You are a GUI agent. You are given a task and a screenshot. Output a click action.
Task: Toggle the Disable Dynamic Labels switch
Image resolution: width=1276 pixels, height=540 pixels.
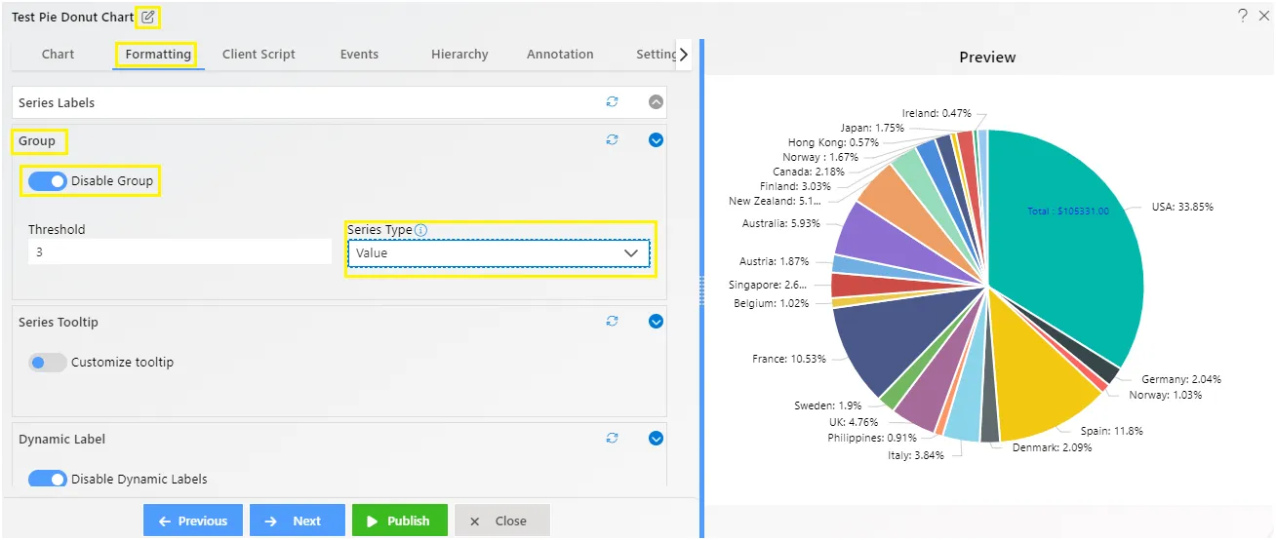48,479
